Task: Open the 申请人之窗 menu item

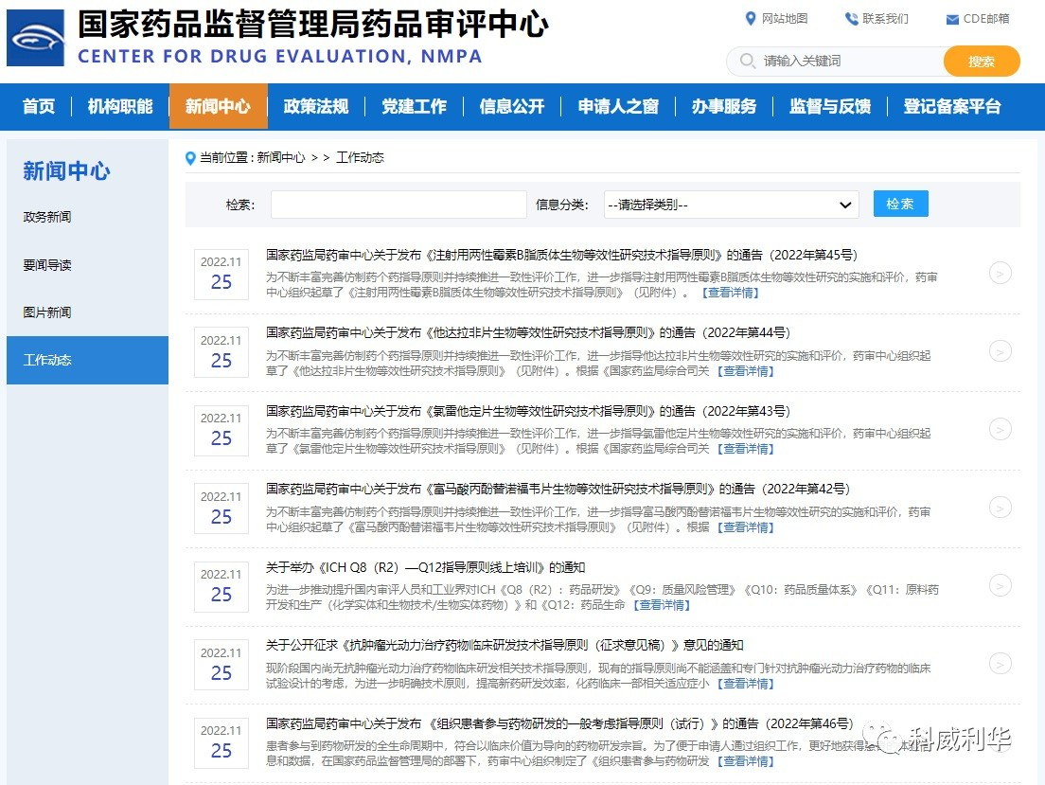Action: coord(617,108)
